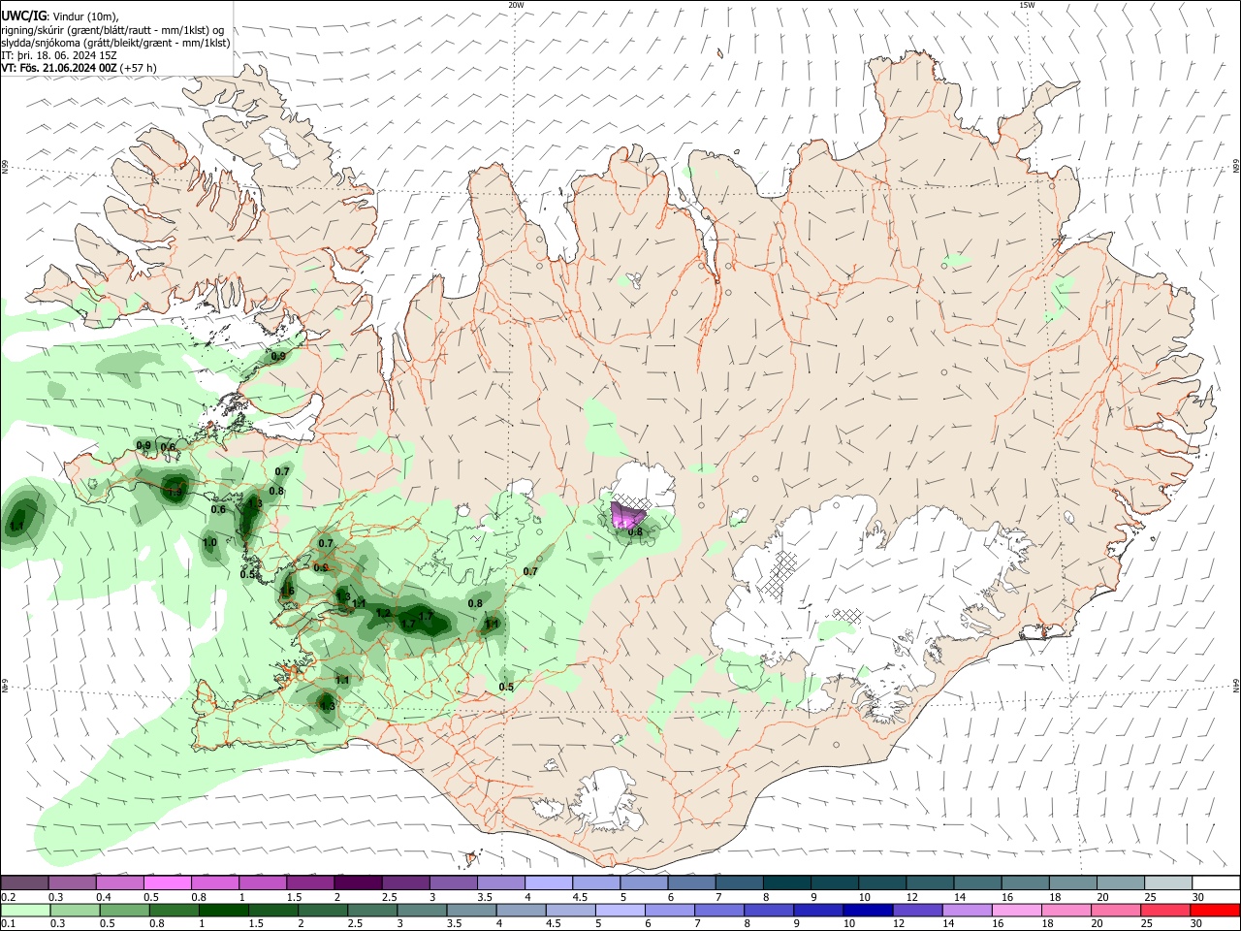Select top-row legend swatch between 3.5 and 4
Image resolution: width=1241 pixels, height=931 pixels.
[x=500, y=883]
